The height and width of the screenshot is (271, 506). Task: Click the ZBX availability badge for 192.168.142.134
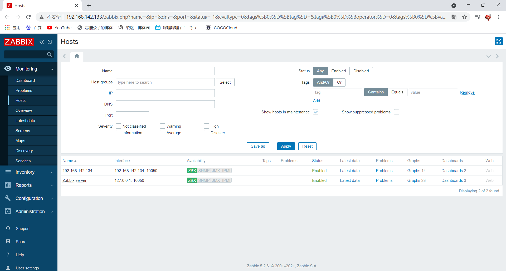(x=192, y=170)
